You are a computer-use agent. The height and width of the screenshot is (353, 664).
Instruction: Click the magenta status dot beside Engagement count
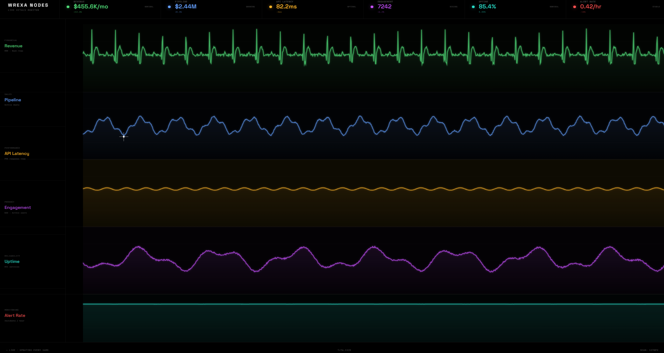point(372,6)
